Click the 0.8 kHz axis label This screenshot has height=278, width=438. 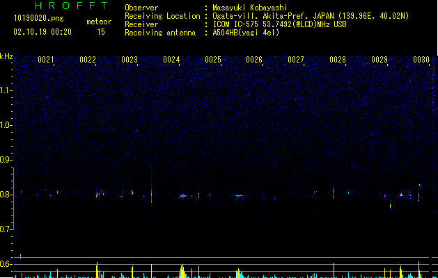(x=6, y=195)
